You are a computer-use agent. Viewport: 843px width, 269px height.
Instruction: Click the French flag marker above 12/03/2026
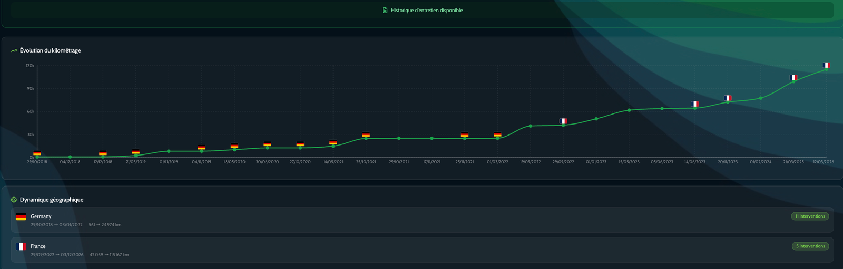[826, 65]
